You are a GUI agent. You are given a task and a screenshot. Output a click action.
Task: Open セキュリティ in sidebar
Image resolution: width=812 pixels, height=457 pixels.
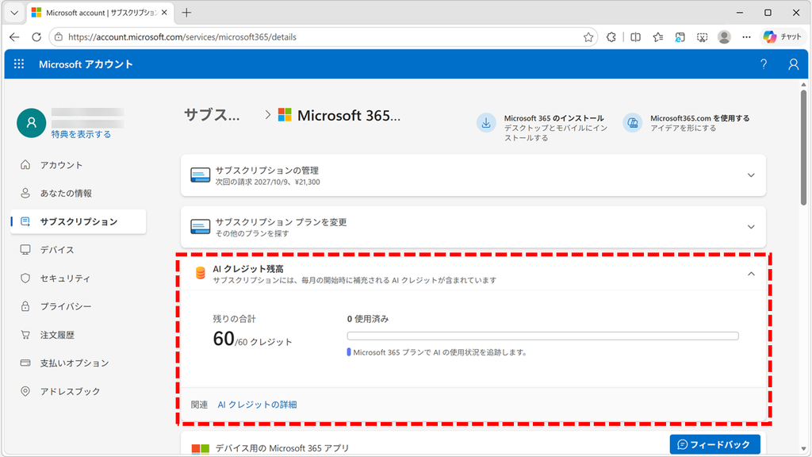(79, 278)
